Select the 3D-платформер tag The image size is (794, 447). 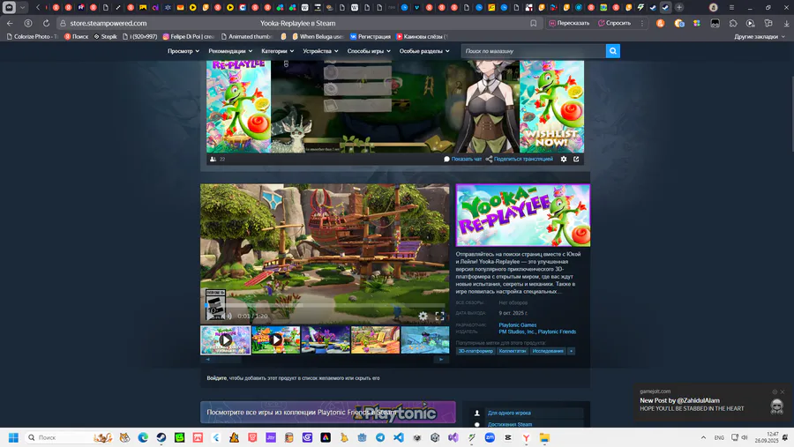(x=476, y=351)
